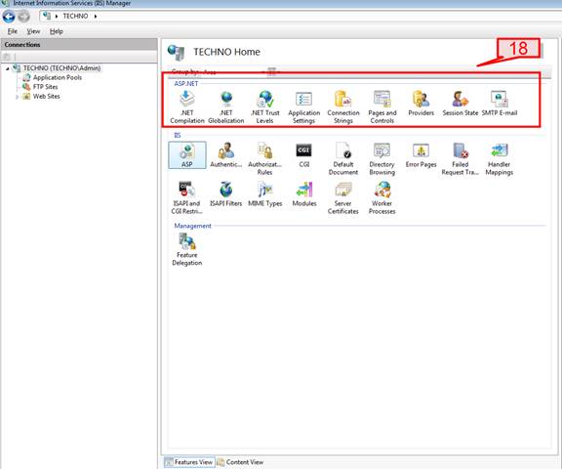
Task: Open the Help menu
Action: coord(57,31)
